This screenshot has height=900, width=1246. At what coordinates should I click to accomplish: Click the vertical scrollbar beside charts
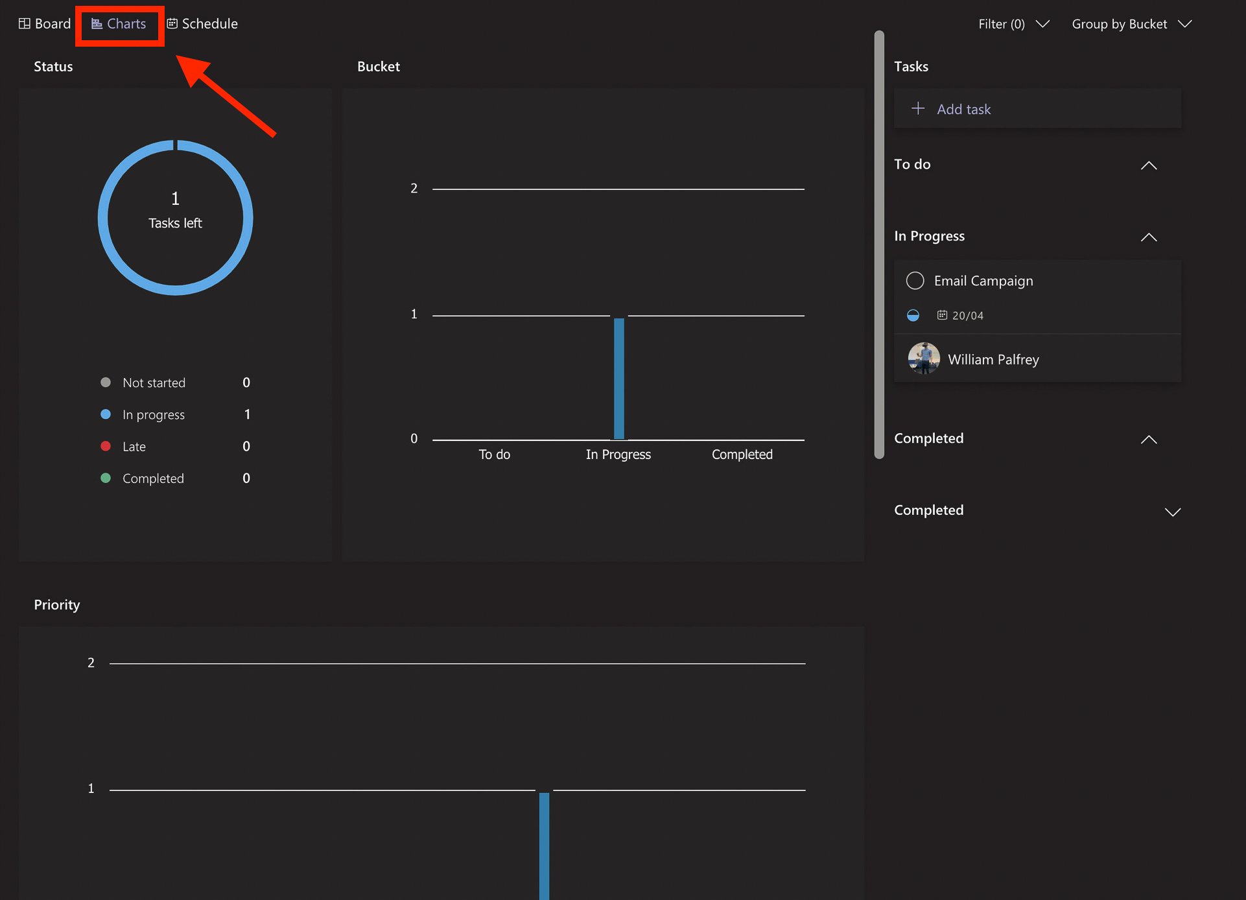[879, 244]
